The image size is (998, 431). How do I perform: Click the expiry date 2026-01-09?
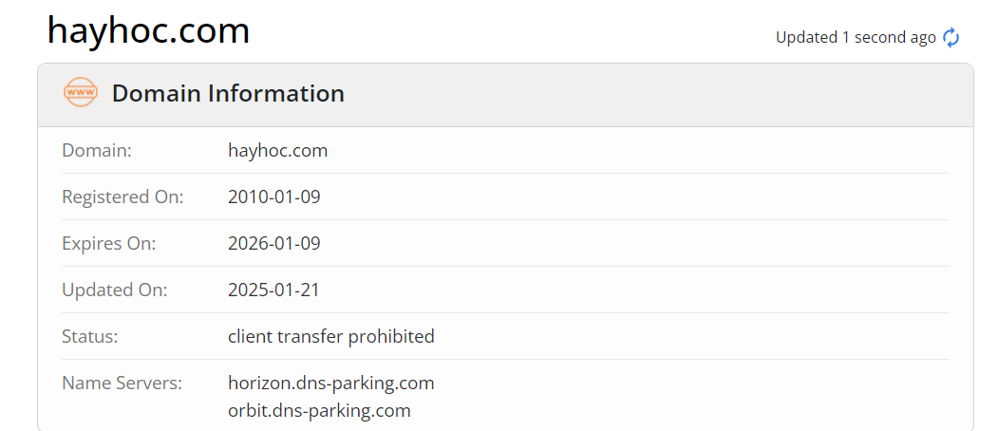coord(274,243)
